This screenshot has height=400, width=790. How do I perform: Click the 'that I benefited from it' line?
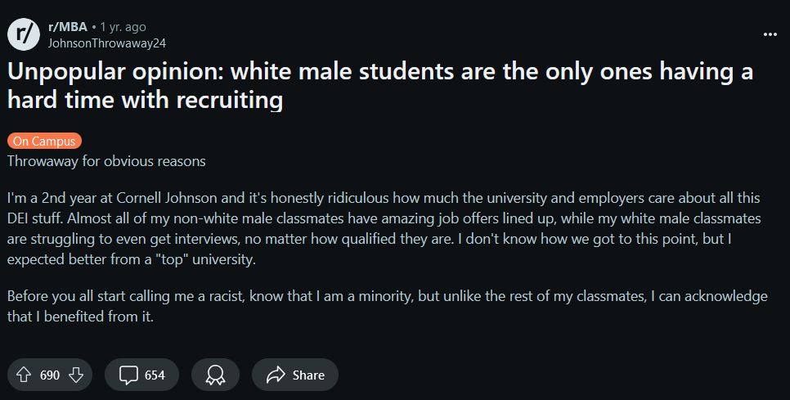(x=80, y=316)
